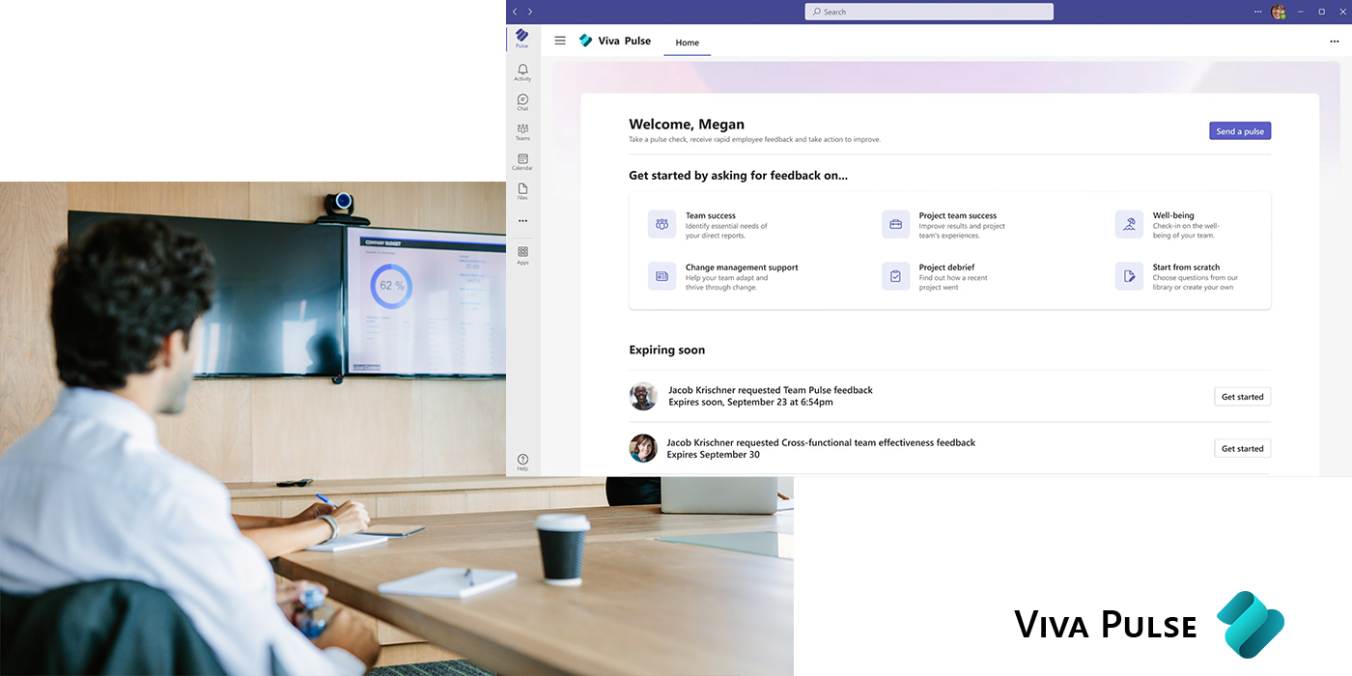Click "Jacob Krischner requested Cross-functional team effectiveness feedback" text

tap(822, 442)
